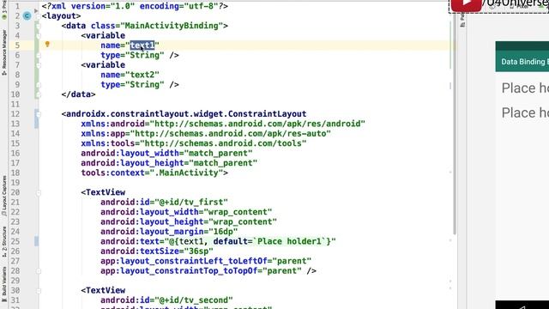Collapse the second TextView on line 30
Image resolution: width=549 pixels, height=309 pixels.
(38, 291)
